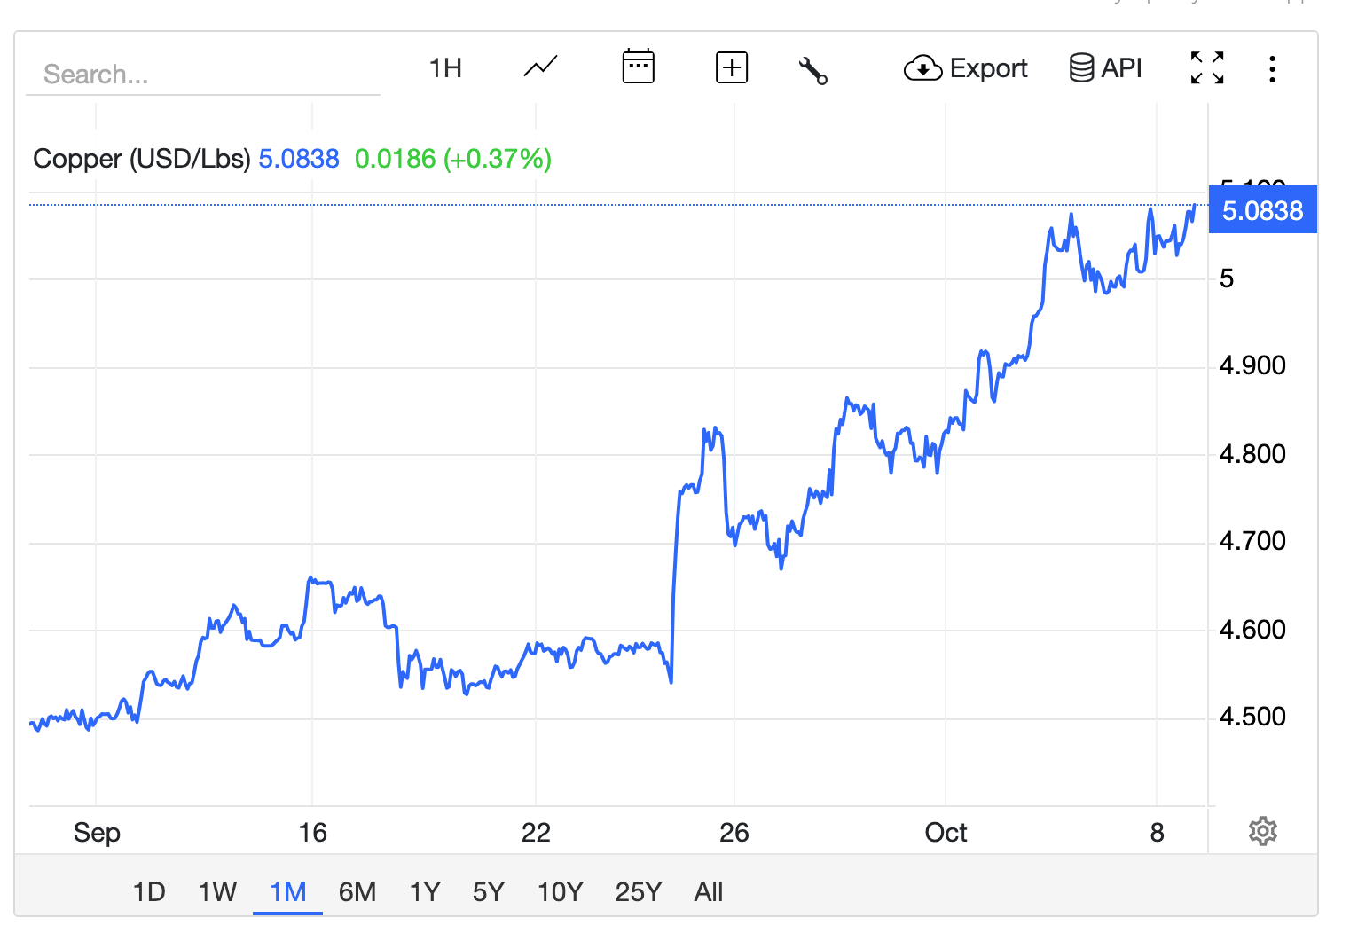
Task: Switch to the 1Y range
Action: (x=425, y=891)
